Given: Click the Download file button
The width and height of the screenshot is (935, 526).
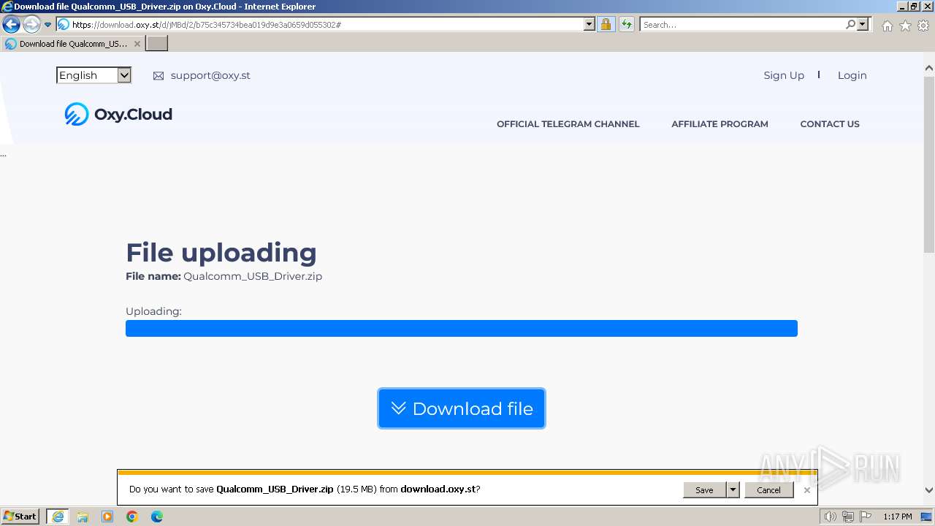Looking at the screenshot, I should (x=462, y=408).
